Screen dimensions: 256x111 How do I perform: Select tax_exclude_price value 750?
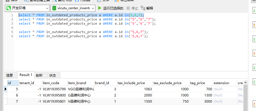tap(171, 101)
